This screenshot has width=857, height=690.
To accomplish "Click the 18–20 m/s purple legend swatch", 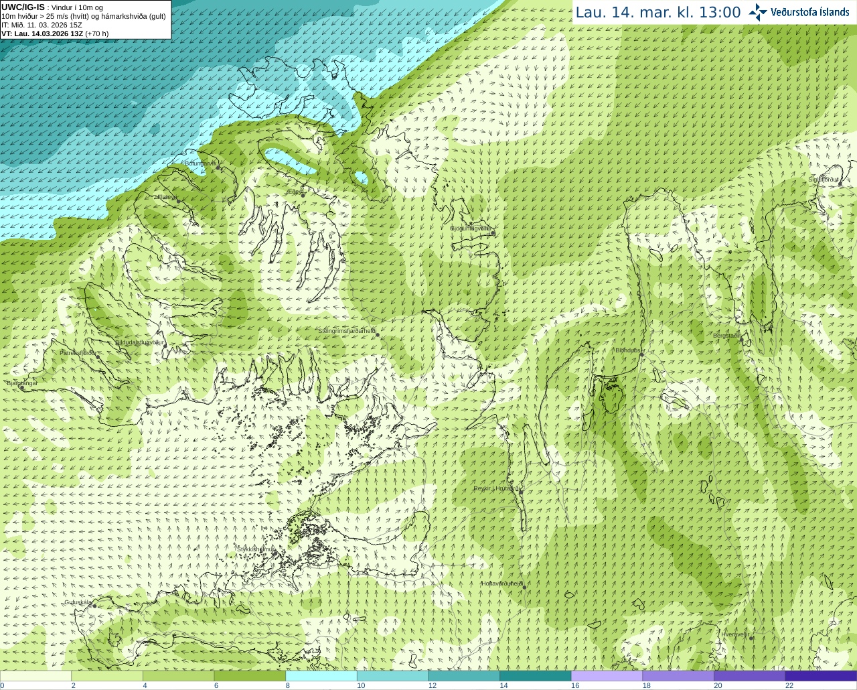I will click(x=678, y=676).
